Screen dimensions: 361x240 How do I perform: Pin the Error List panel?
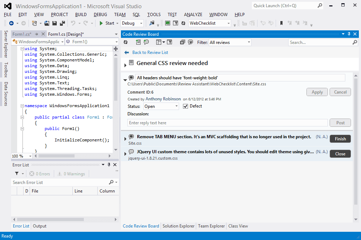(x=109, y=165)
